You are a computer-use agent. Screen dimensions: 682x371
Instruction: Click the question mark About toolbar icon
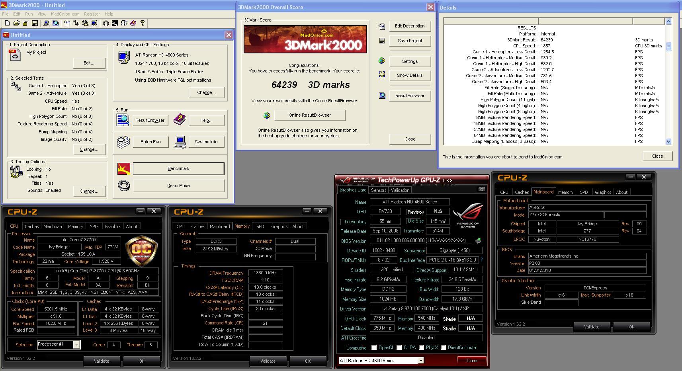tap(142, 23)
